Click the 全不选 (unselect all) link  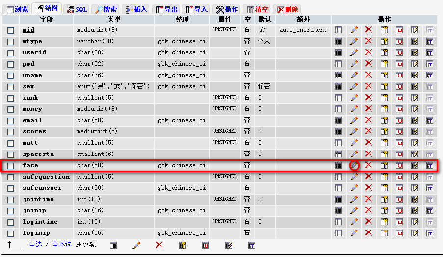pos(62,244)
